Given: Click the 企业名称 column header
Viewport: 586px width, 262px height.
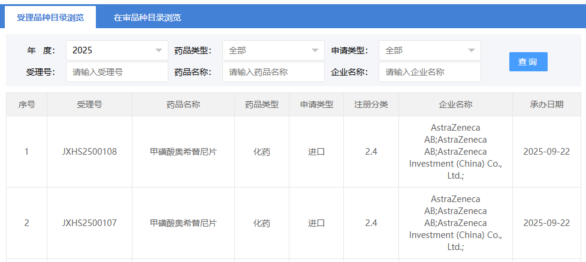Looking at the screenshot, I should click(455, 104).
